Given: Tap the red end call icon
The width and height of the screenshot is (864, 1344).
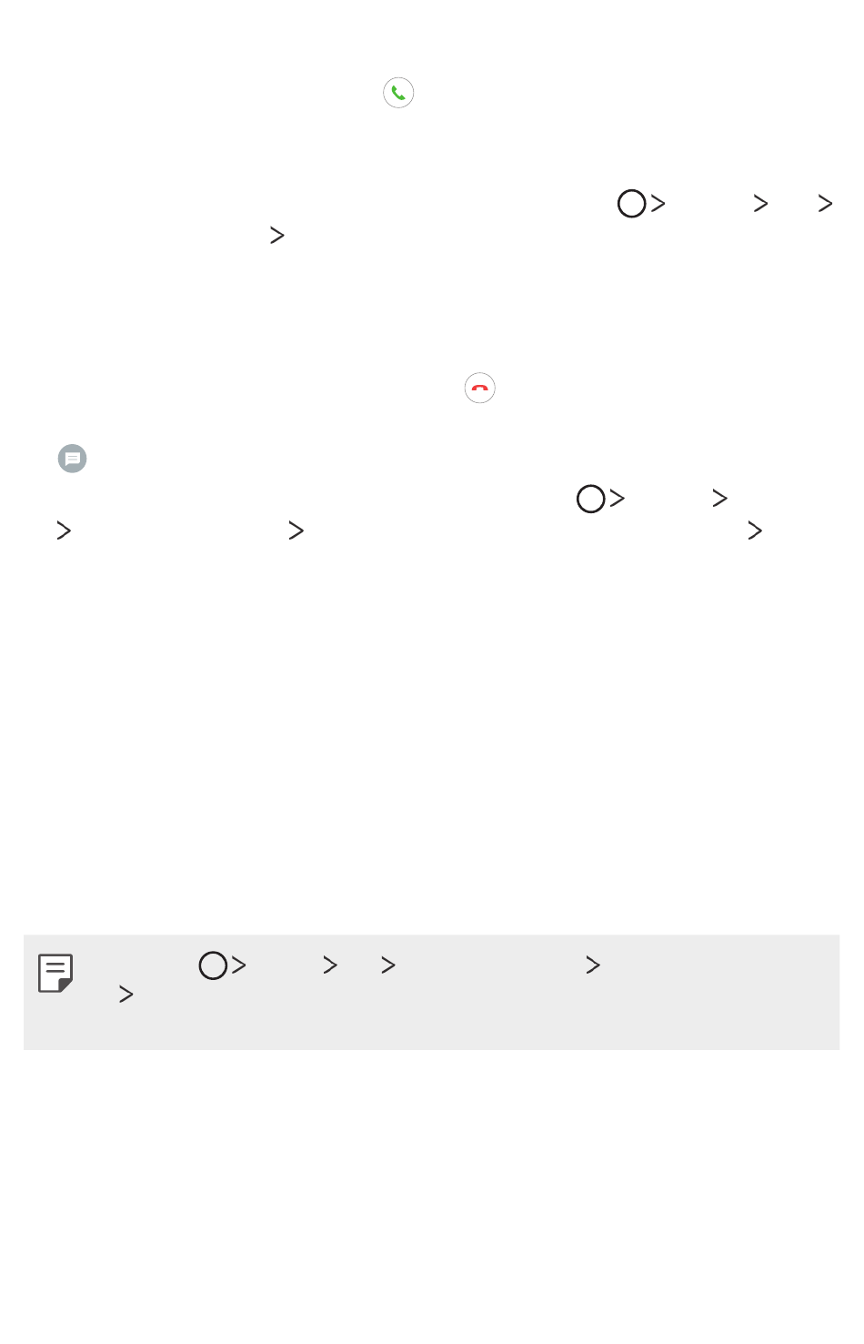Looking at the screenshot, I should pos(480,388).
